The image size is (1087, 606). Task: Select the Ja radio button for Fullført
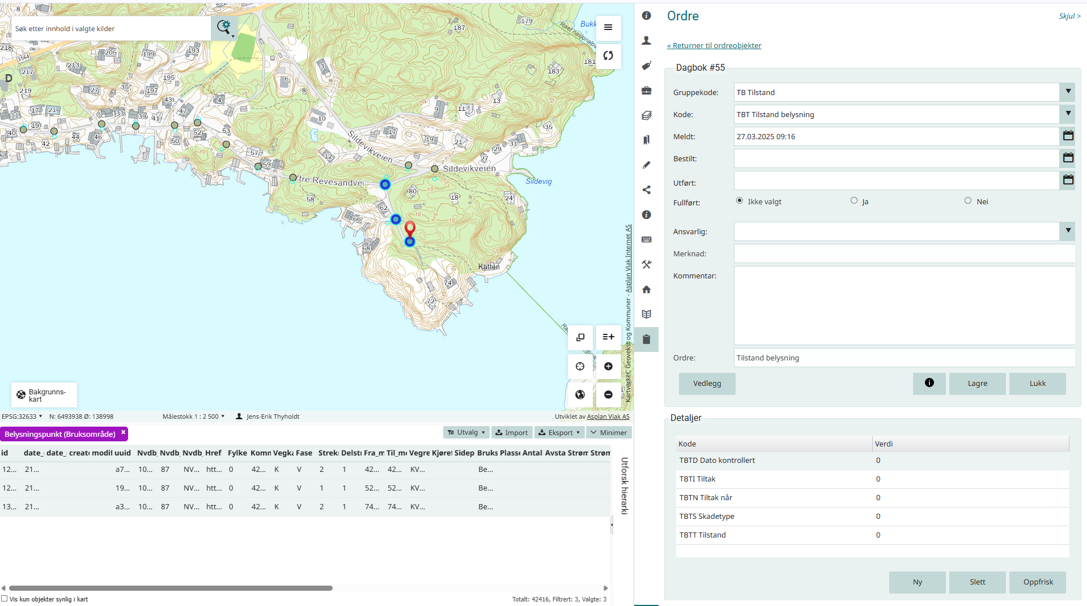pyautogui.click(x=854, y=201)
